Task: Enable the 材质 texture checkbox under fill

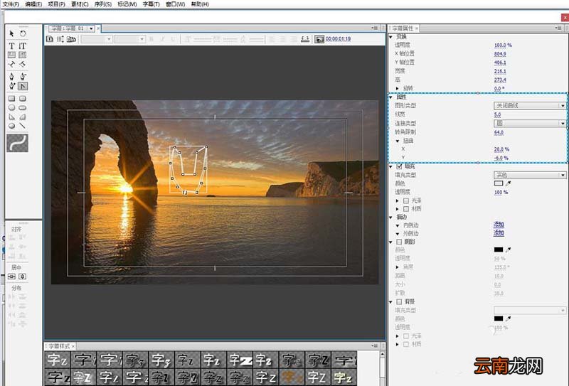Action: (x=406, y=209)
